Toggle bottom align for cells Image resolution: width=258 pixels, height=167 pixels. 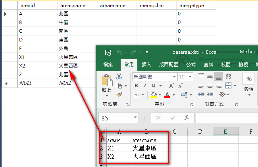tap(218, 77)
